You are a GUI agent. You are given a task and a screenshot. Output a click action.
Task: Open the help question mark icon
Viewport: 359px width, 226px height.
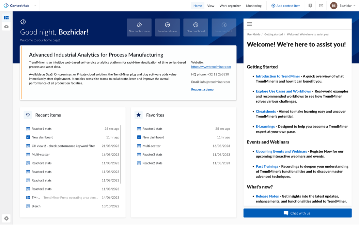(310, 6)
